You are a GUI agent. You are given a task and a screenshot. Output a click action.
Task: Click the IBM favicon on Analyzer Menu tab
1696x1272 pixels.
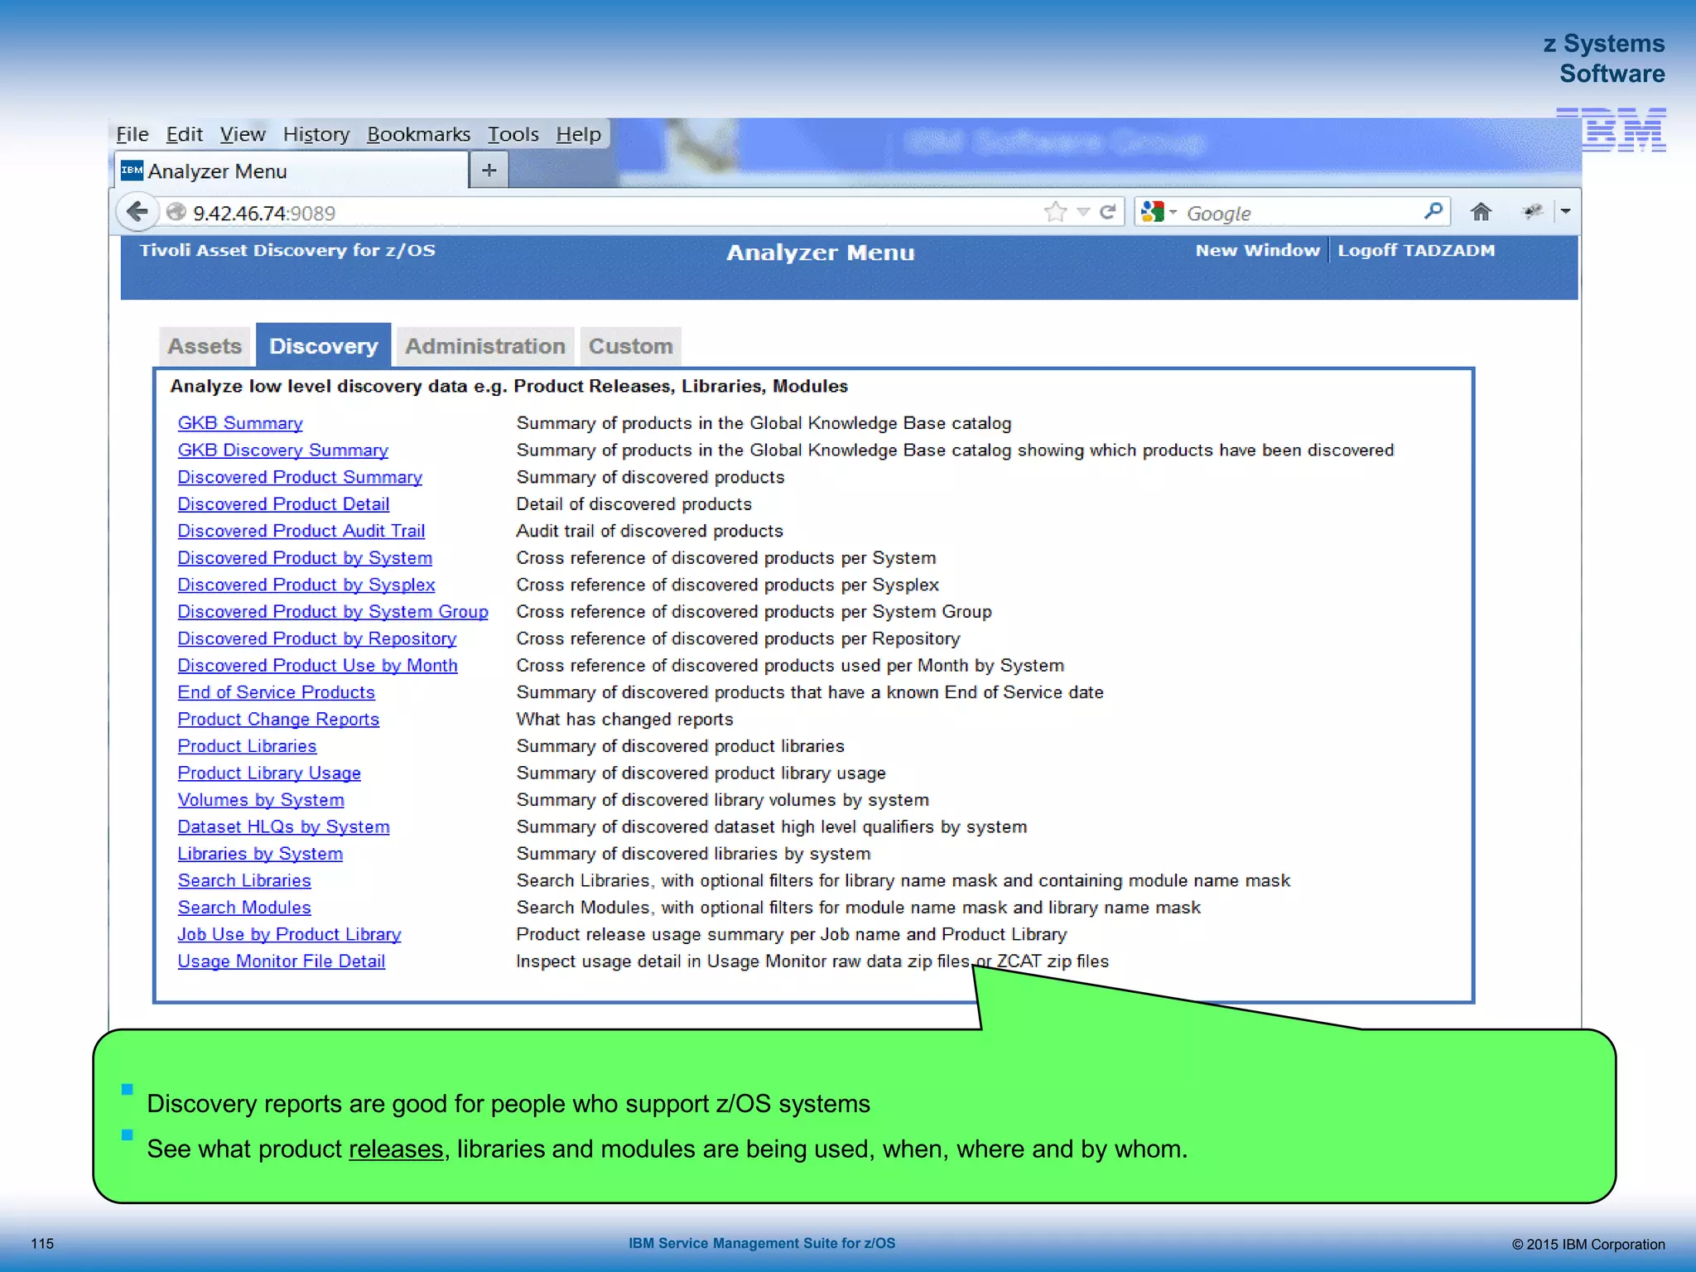point(132,170)
